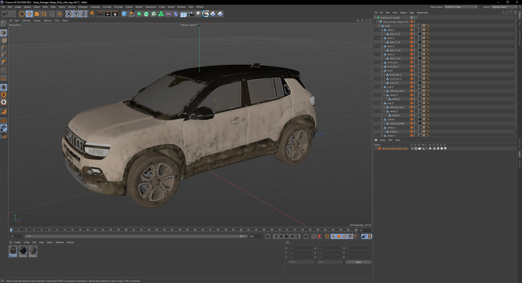
Task: Click Wheels material thumbnail
Action: click(33, 250)
